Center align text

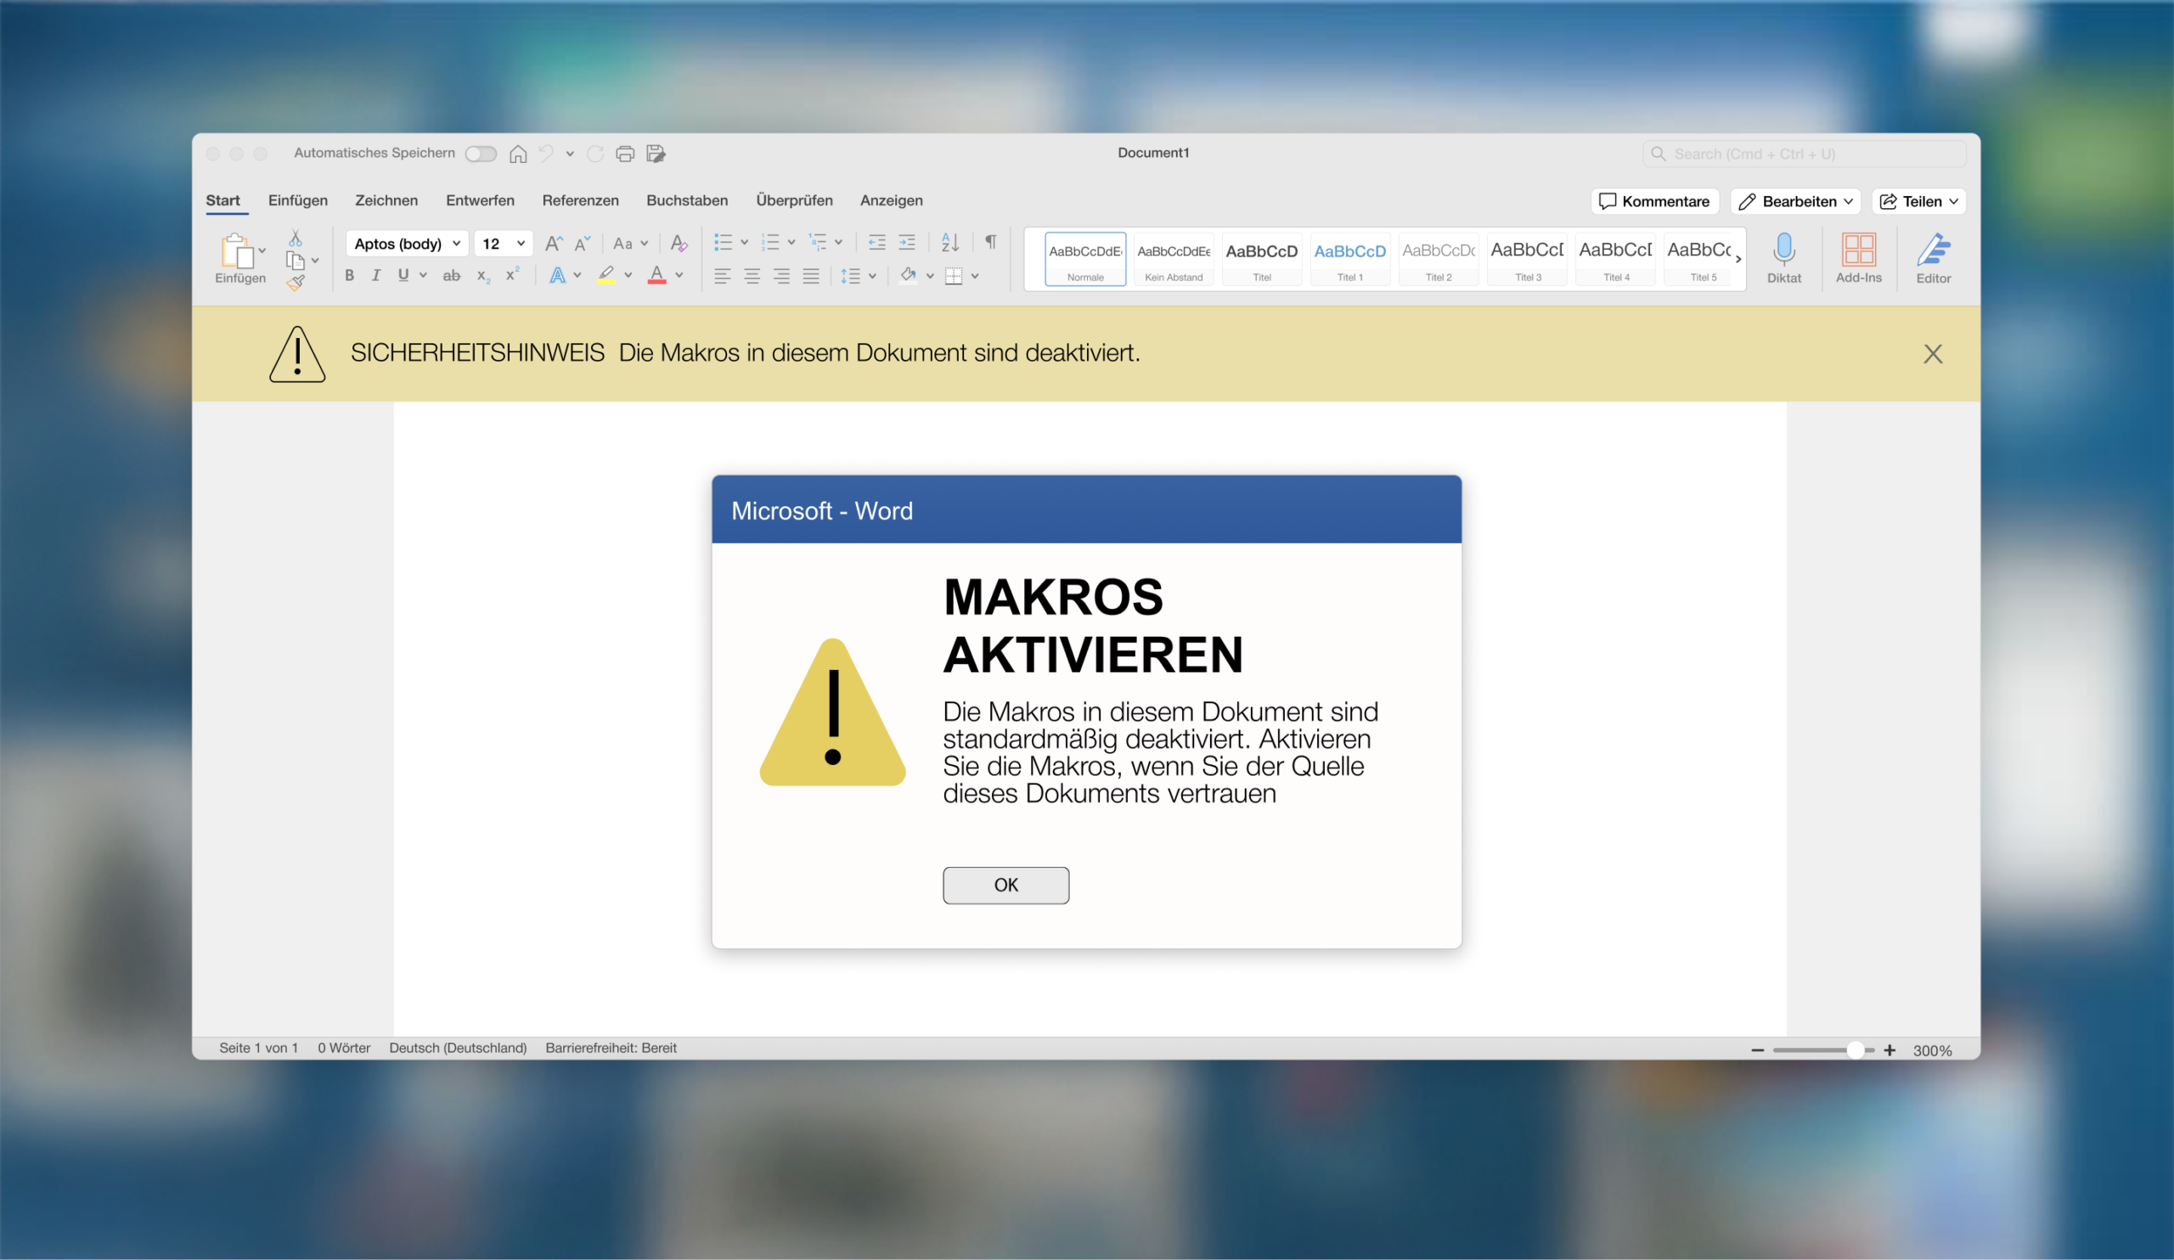tap(752, 276)
